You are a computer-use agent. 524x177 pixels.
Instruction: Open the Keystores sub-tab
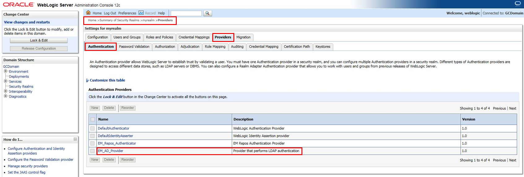[x=323, y=47]
